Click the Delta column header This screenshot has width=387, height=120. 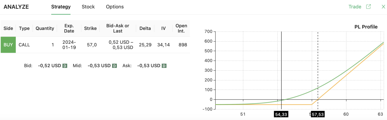pos(145,28)
